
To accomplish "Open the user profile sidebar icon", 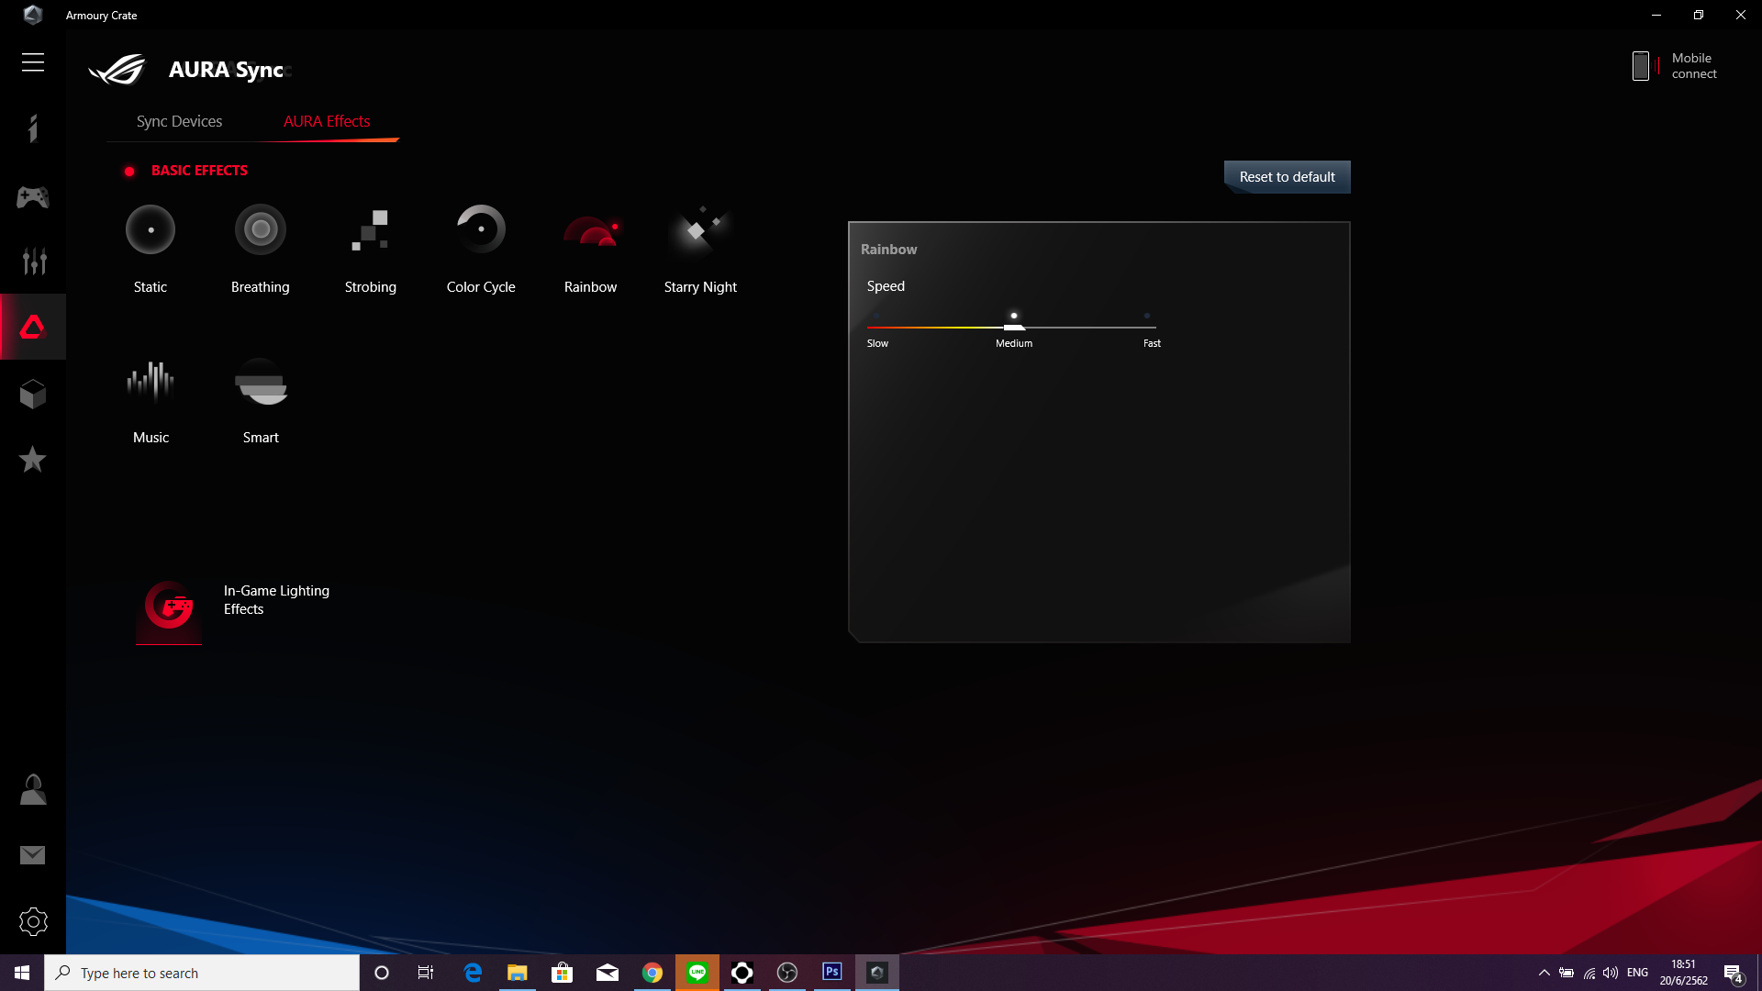I will [33, 789].
